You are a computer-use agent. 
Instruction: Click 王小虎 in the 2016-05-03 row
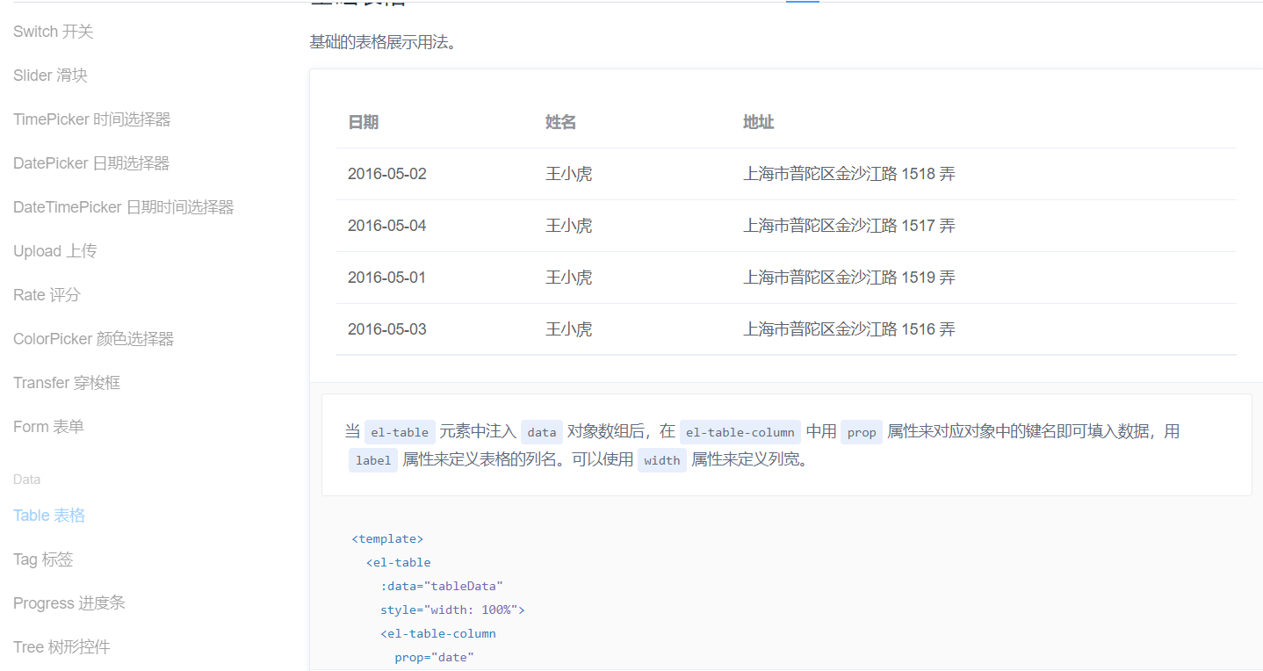(568, 329)
